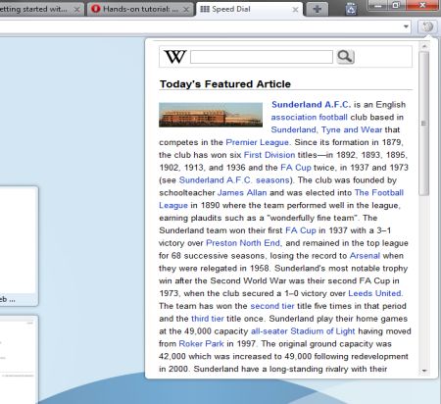Open the Stadium of Light link
The width and height of the screenshot is (441, 404).
tap(322, 331)
